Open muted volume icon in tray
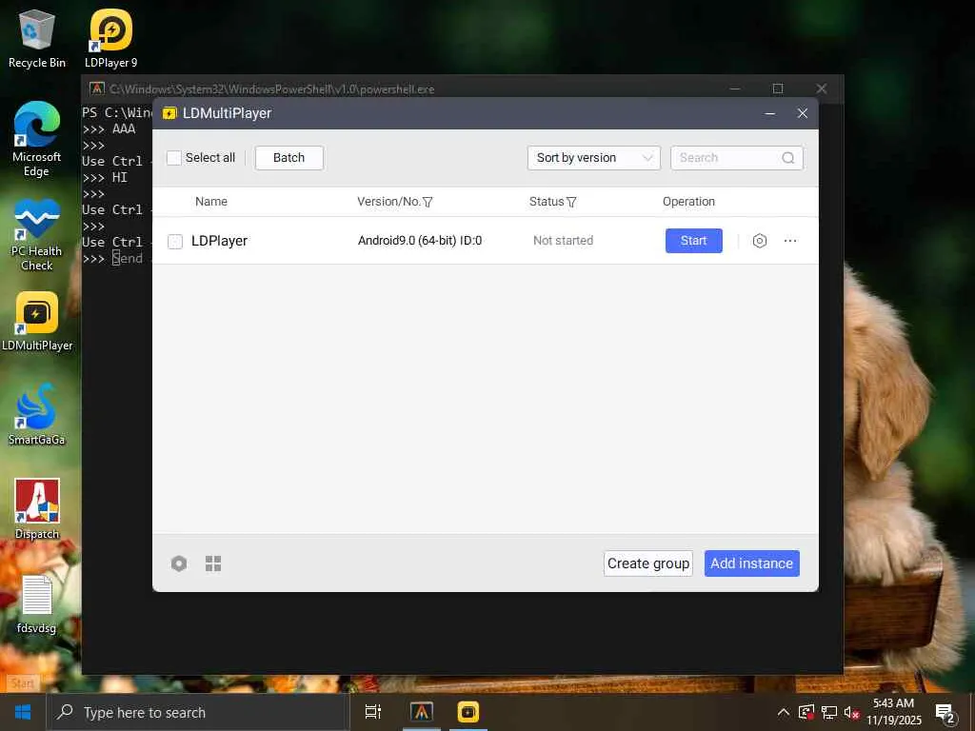Screen dimensions: 975x731 [851, 712]
